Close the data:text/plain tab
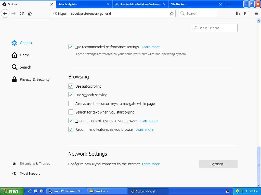 coord(108,4)
